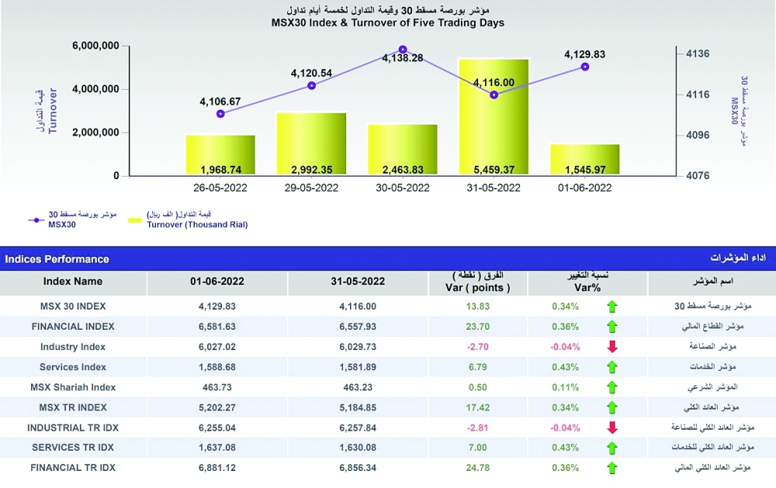Select the 4,106.67 data point marker
The image size is (776, 488).
[x=220, y=113]
